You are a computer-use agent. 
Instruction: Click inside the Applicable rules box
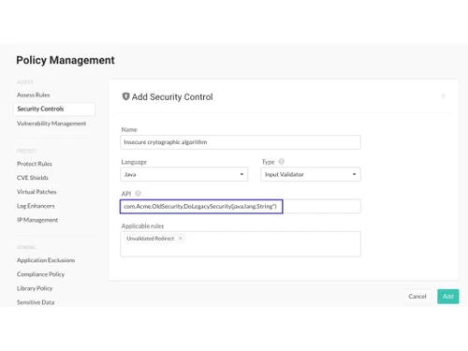pyautogui.click(x=241, y=244)
